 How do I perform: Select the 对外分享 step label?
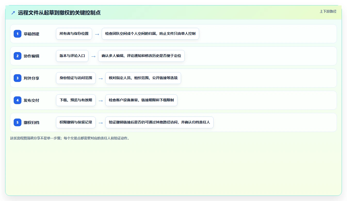31,78
